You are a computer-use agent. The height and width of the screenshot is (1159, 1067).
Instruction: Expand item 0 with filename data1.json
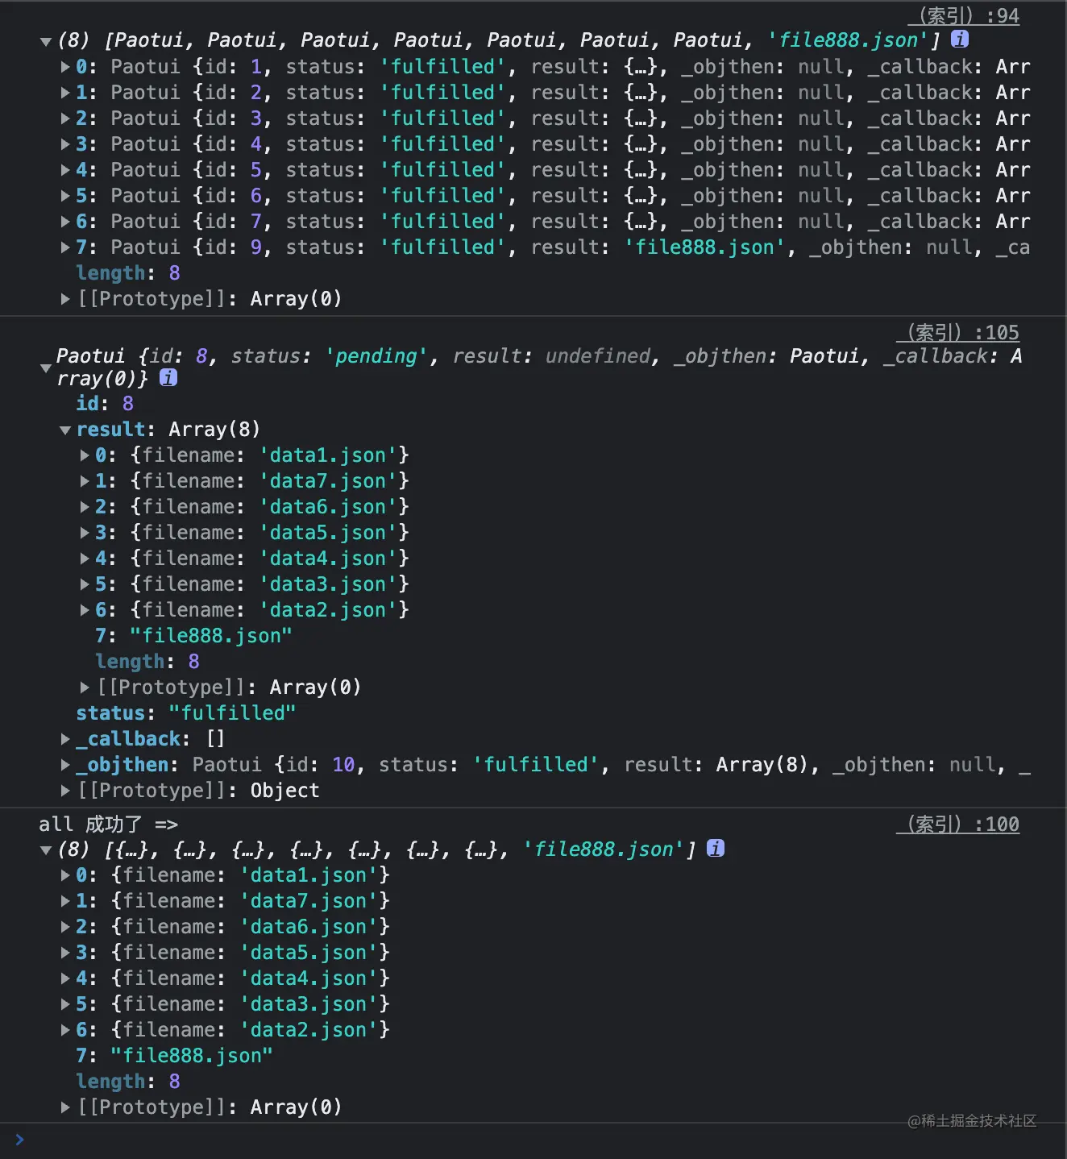(x=85, y=455)
